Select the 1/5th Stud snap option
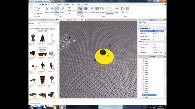The height and width of the screenshot is (109, 195). (70, 11)
